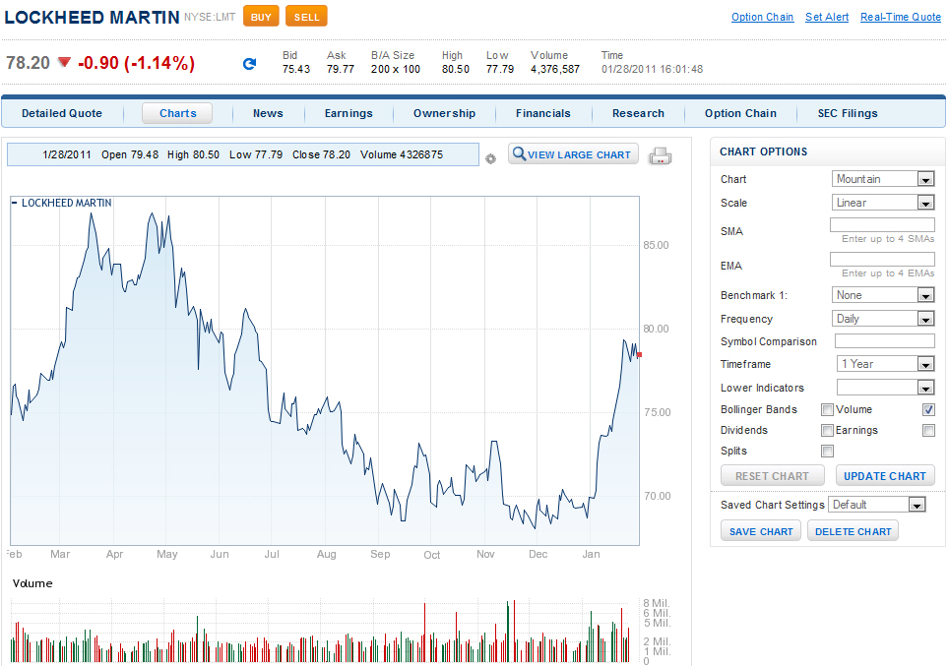Click the Volume value 4,376,587 in quote bar
This screenshot has width=949, height=666.
(x=555, y=69)
